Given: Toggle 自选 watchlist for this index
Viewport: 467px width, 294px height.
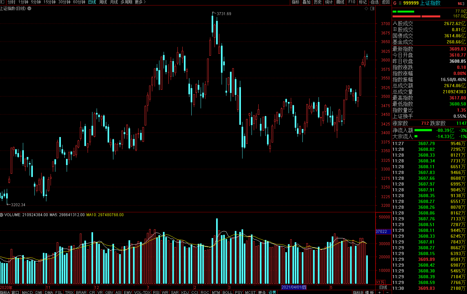Looking at the screenshot, I should (374, 2).
